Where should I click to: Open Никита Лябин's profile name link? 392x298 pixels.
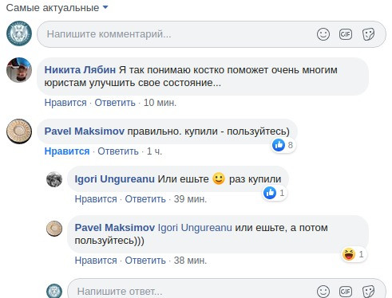click(80, 70)
